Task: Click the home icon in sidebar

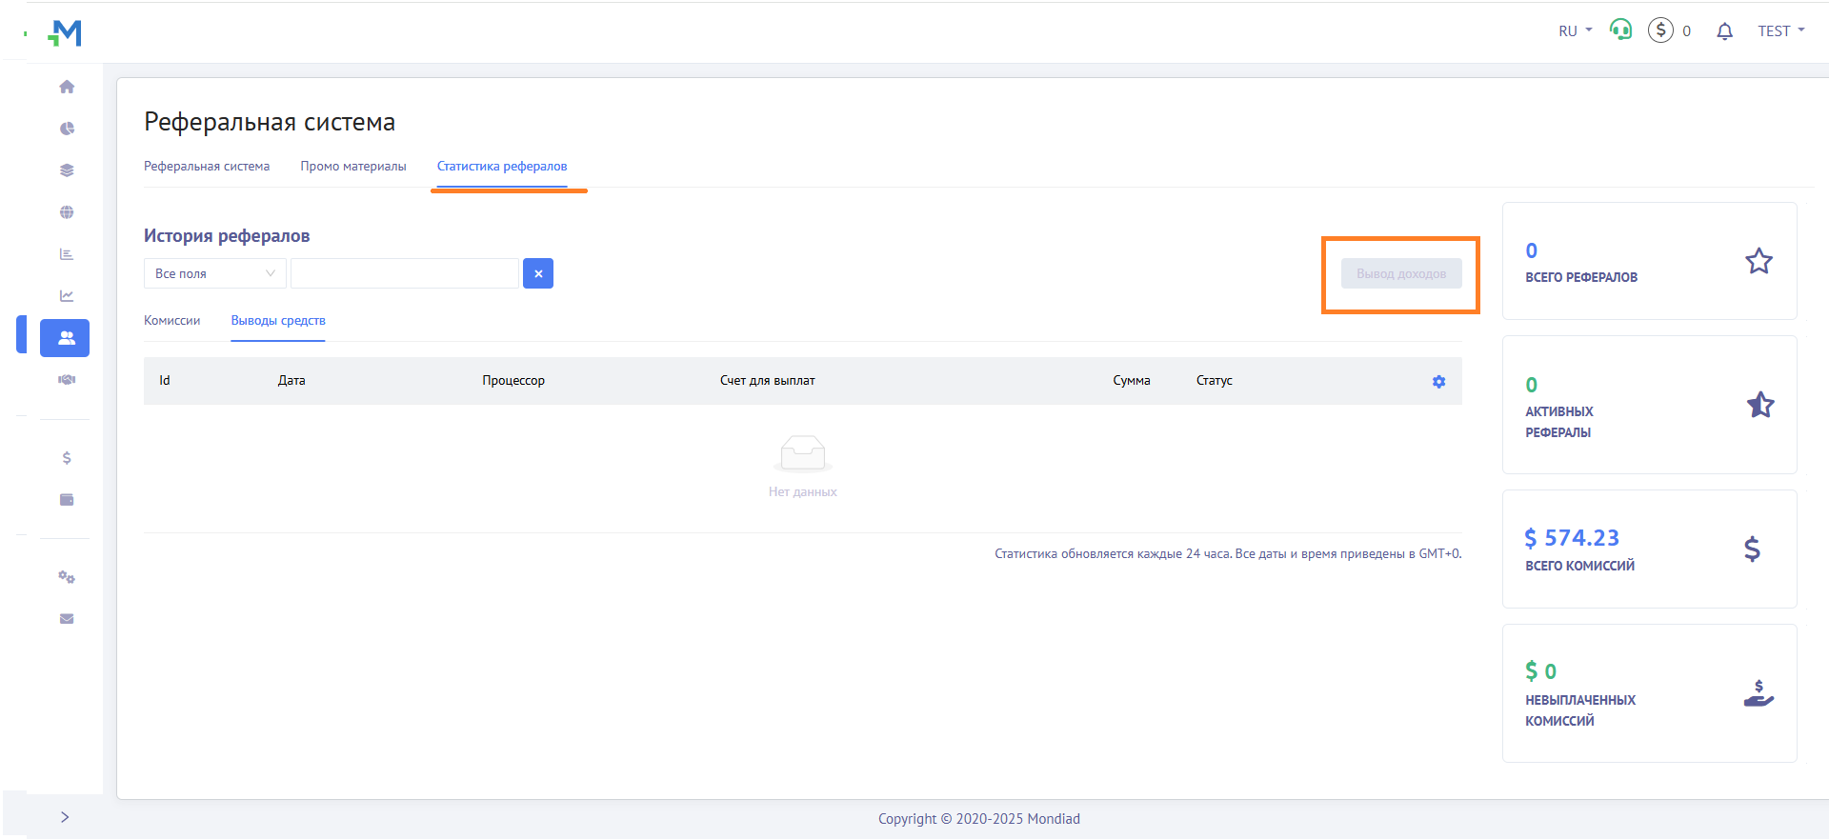Action: 67,87
